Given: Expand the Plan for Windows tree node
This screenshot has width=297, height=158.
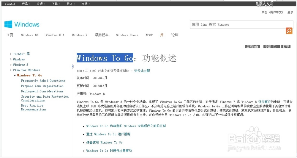Looking at the screenshot, I should click(11, 70).
